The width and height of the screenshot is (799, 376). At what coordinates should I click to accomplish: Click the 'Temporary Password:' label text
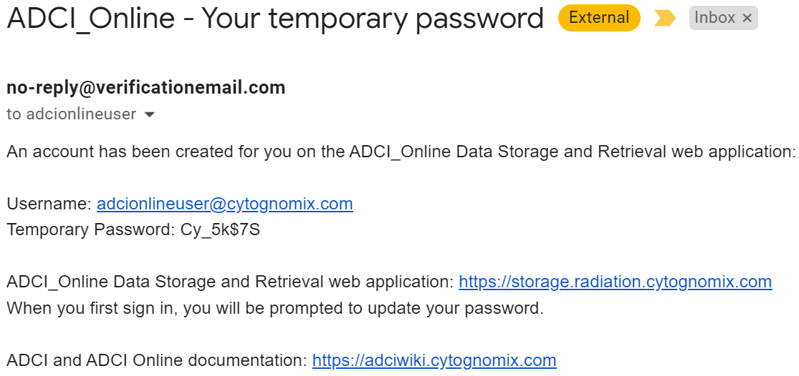pos(91,229)
